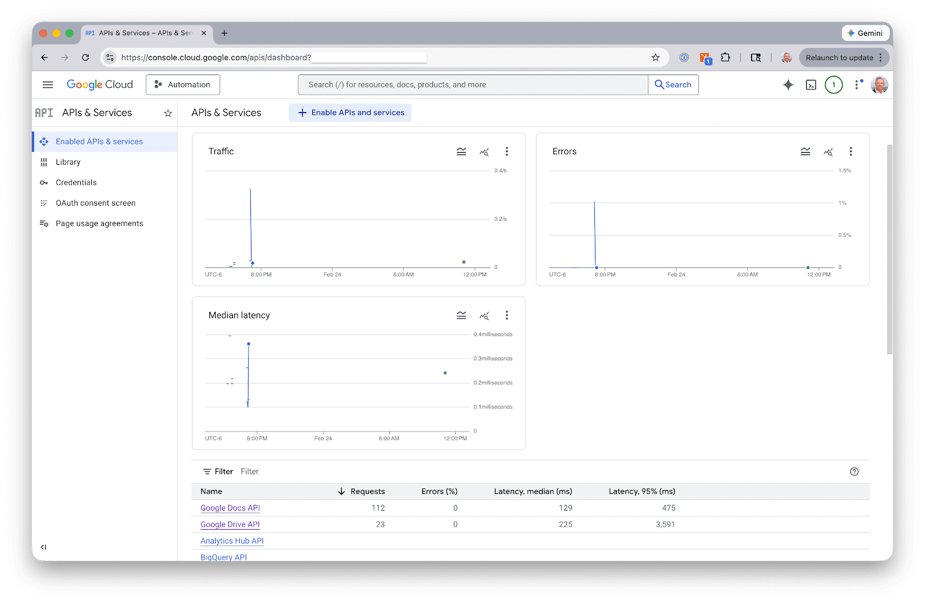Go to OAuth consent screen
The height and width of the screenshot is (603, 925).
[x=95, y=203]
